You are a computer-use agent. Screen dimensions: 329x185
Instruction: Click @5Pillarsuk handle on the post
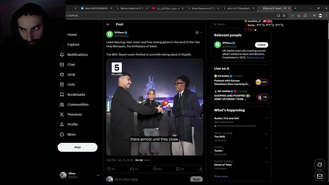122,36
